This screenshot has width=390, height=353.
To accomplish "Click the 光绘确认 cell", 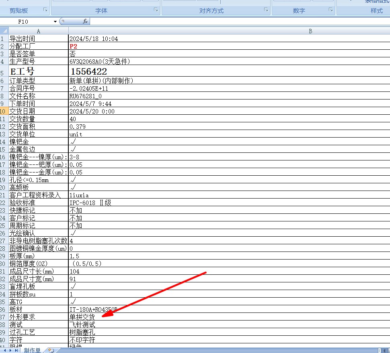I will tap(38, 233).
